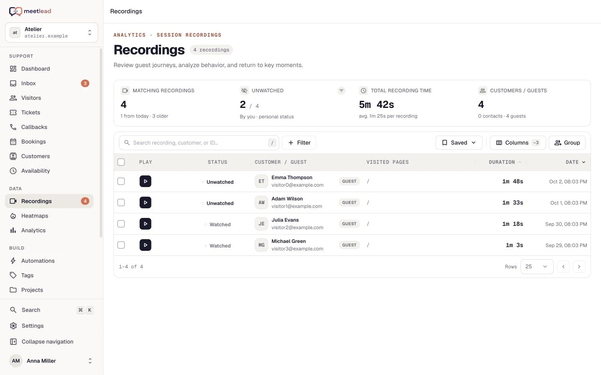Click the Collapse navigation icon
601x375 pixels.
(13, 342)
